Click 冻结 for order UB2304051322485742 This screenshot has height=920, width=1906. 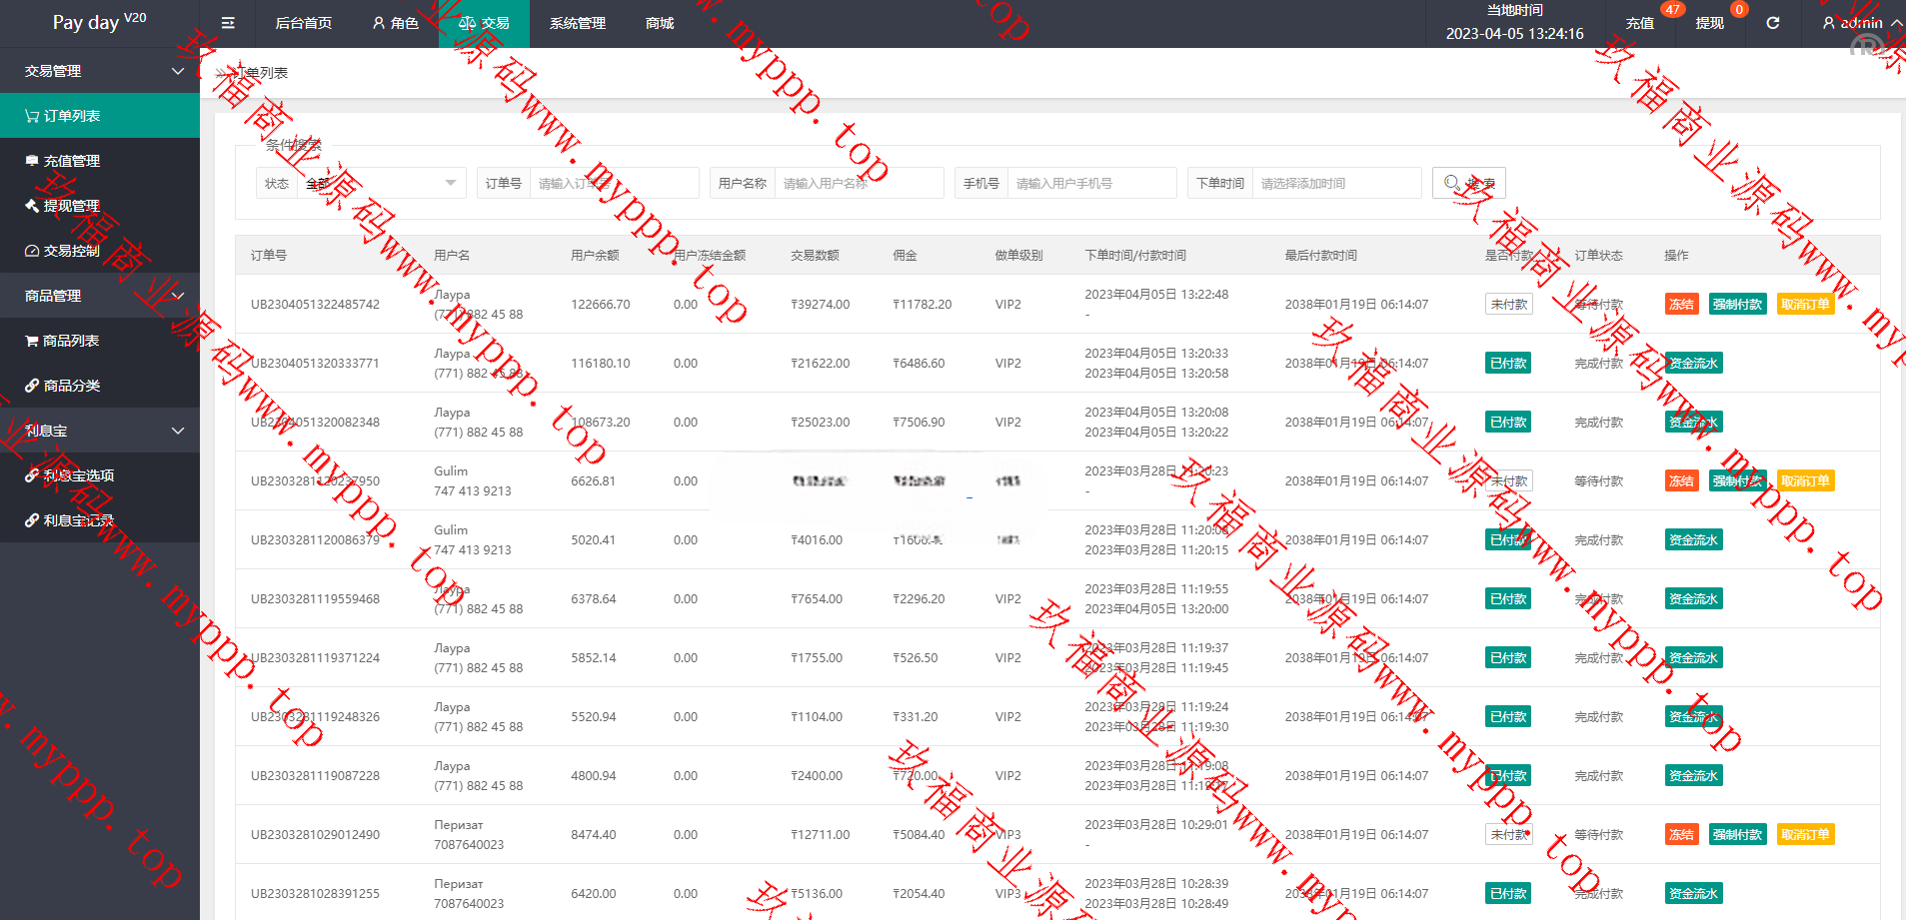click(x=1680, y=305)
